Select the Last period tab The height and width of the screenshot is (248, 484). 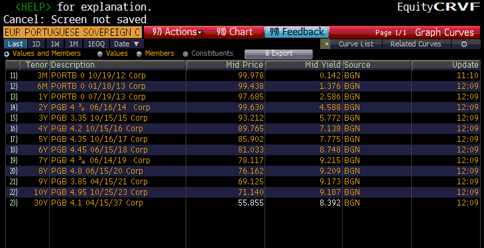click(15, 44)
